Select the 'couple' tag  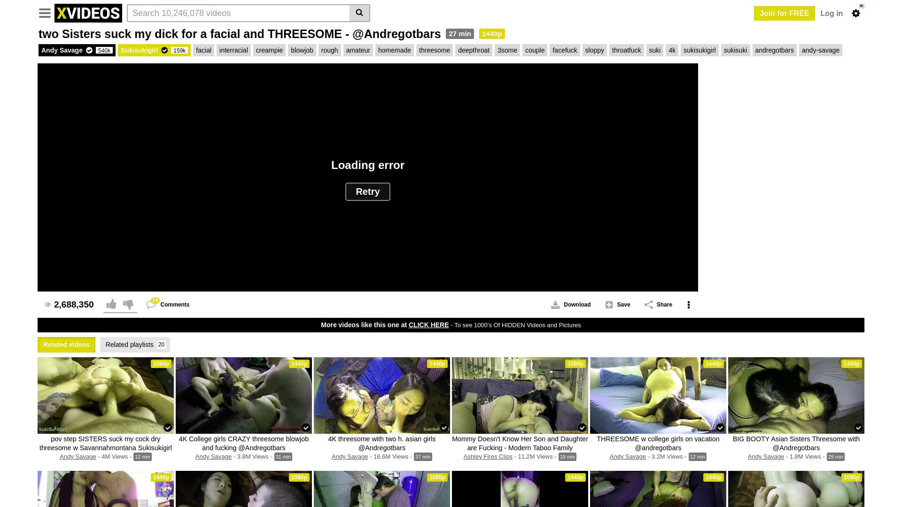click(x=535, y=50)
